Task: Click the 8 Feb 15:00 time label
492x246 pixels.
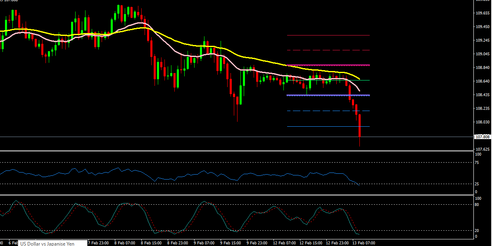Action: point(151,243)
